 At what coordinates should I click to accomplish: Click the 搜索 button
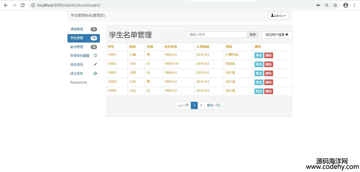(252, 35)
